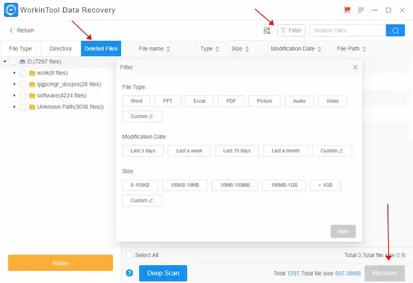Filter by PPT file type
Viewport: 413px width, 283px height.
point(168,101)
